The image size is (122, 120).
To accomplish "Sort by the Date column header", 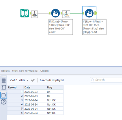I will (x=35, y=87).
